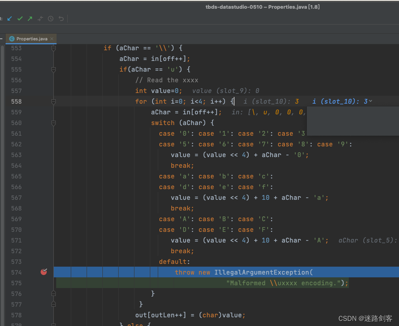This screenshot has height=326, width=399.
Task: Click the blue Update Project arrow
Action: click(x=9, y=19)
